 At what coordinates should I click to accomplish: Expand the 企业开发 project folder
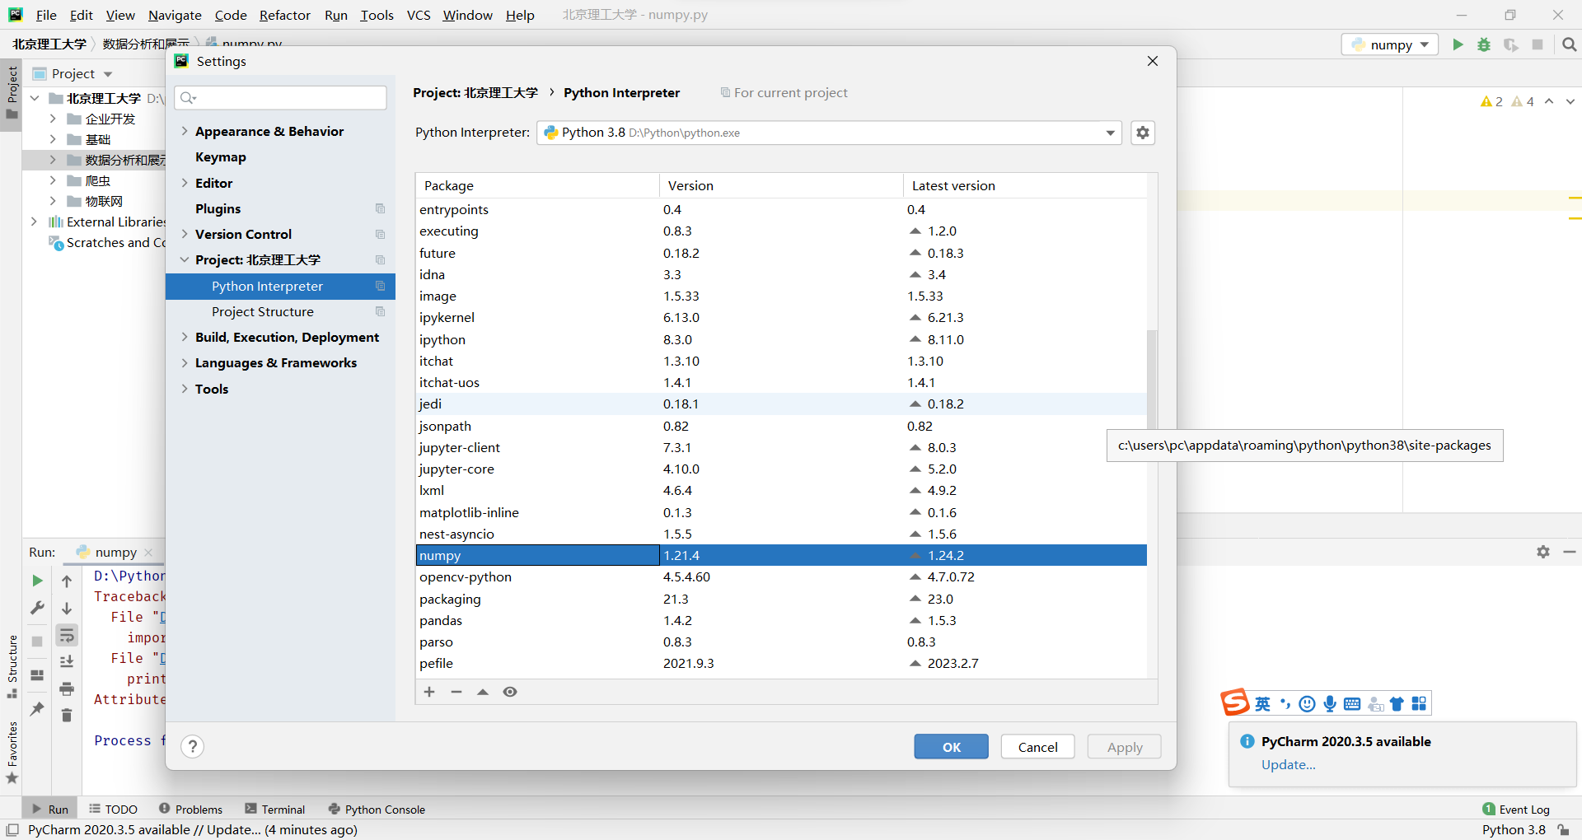[52, 119]
